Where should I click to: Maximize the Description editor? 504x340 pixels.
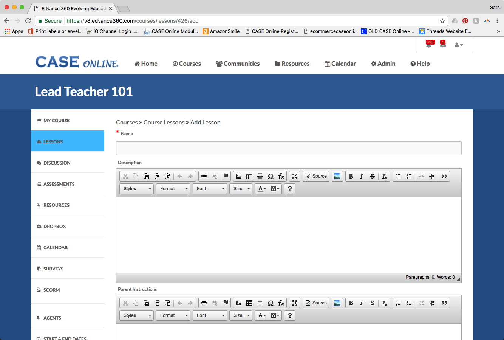coord(295,176)
